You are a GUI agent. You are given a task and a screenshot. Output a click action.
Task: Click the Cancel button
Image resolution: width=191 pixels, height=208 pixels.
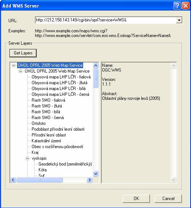pos(168,199)
